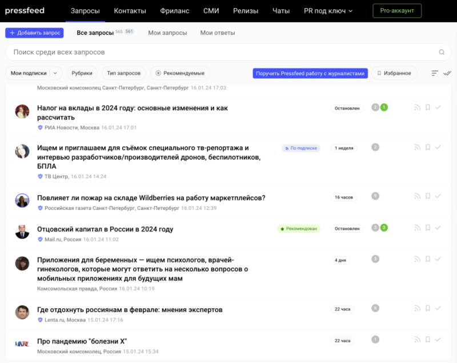Click feed icon on 'Отцовский капитал' request

coord(418,228)
